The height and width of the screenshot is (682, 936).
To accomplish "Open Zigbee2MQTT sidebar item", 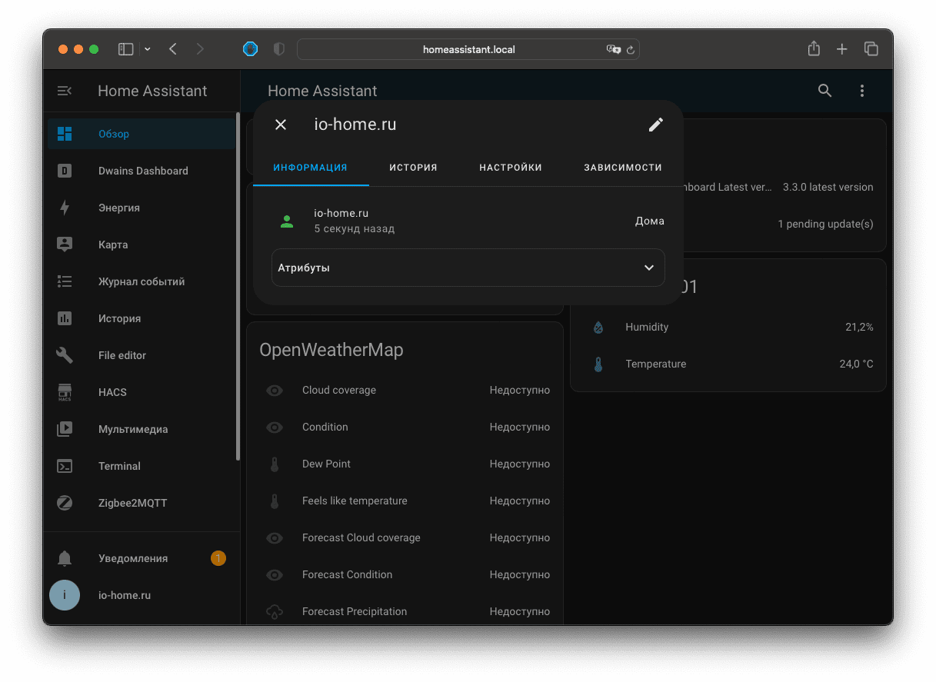I will (132, 503).
